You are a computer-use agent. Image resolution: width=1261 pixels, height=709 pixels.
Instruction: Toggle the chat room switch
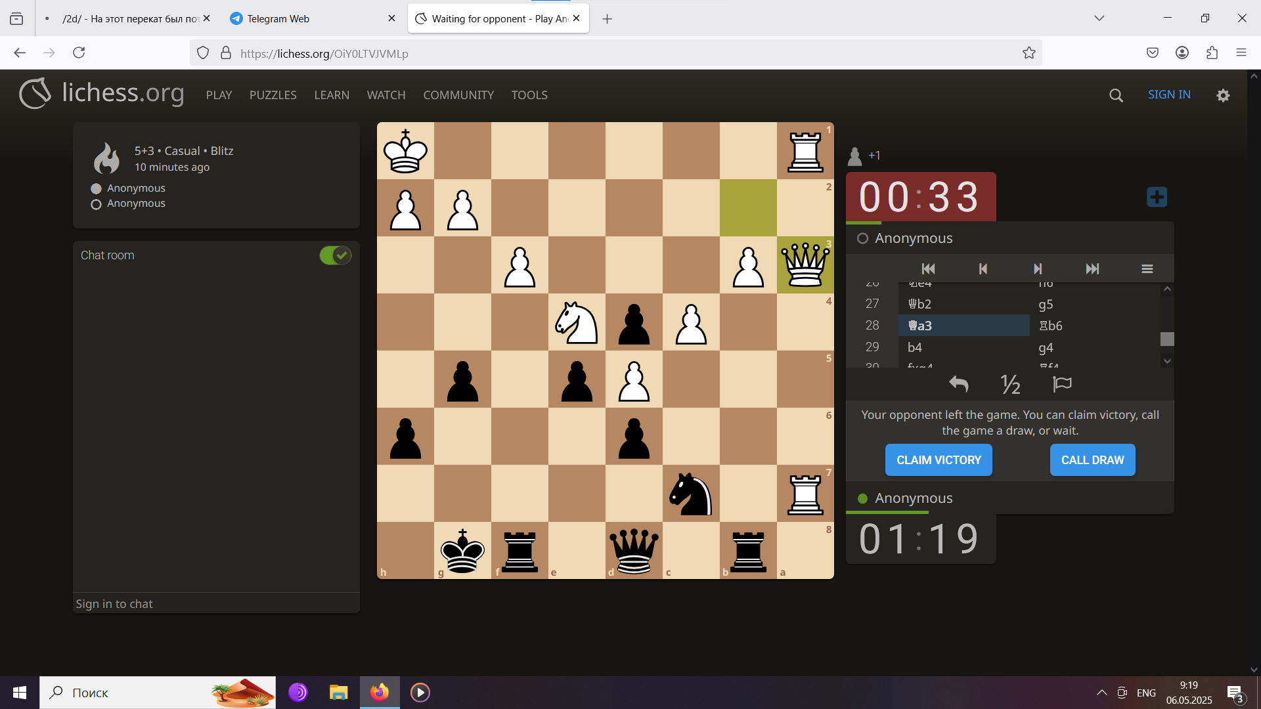[335, 255]
